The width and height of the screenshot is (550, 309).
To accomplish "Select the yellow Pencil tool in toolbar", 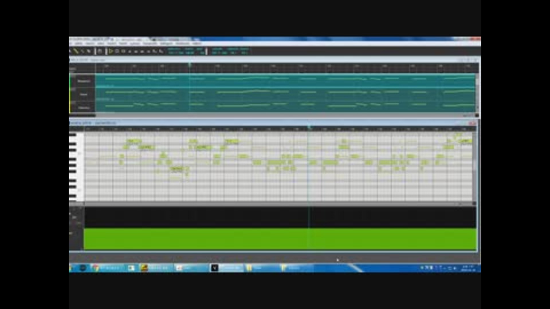I will click(76, 51).
